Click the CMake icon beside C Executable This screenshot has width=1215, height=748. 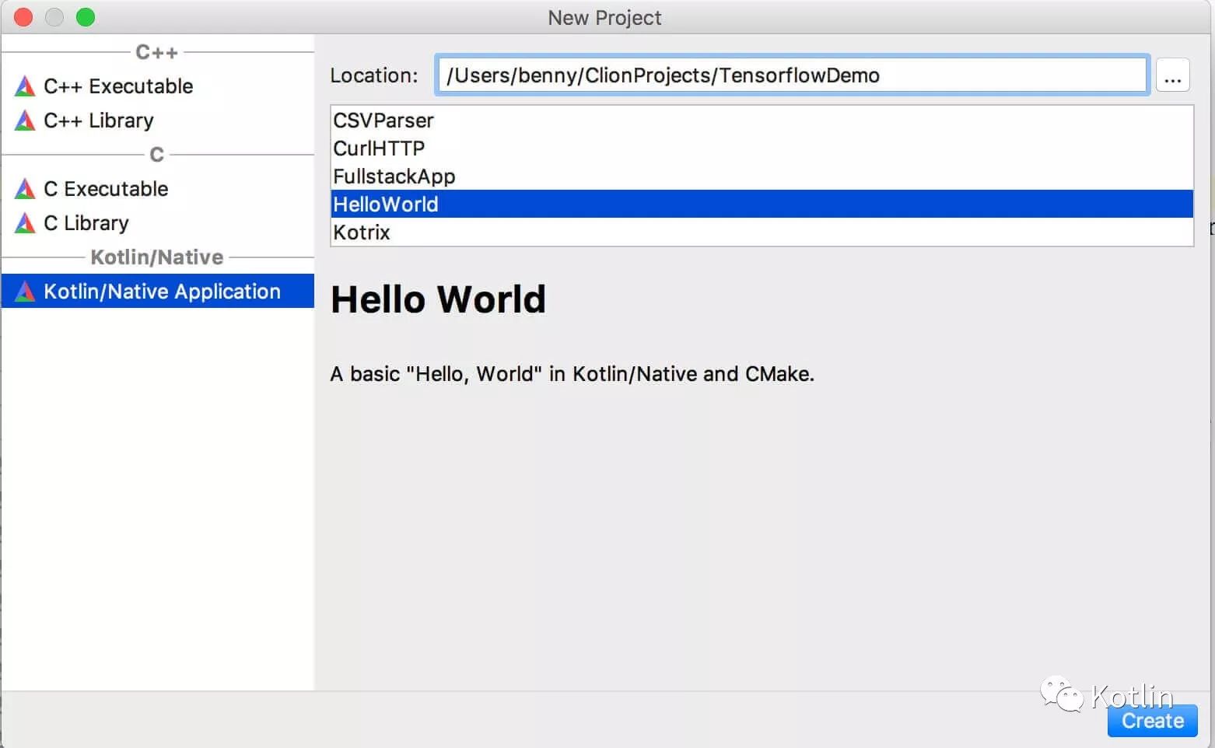[25, 189]
